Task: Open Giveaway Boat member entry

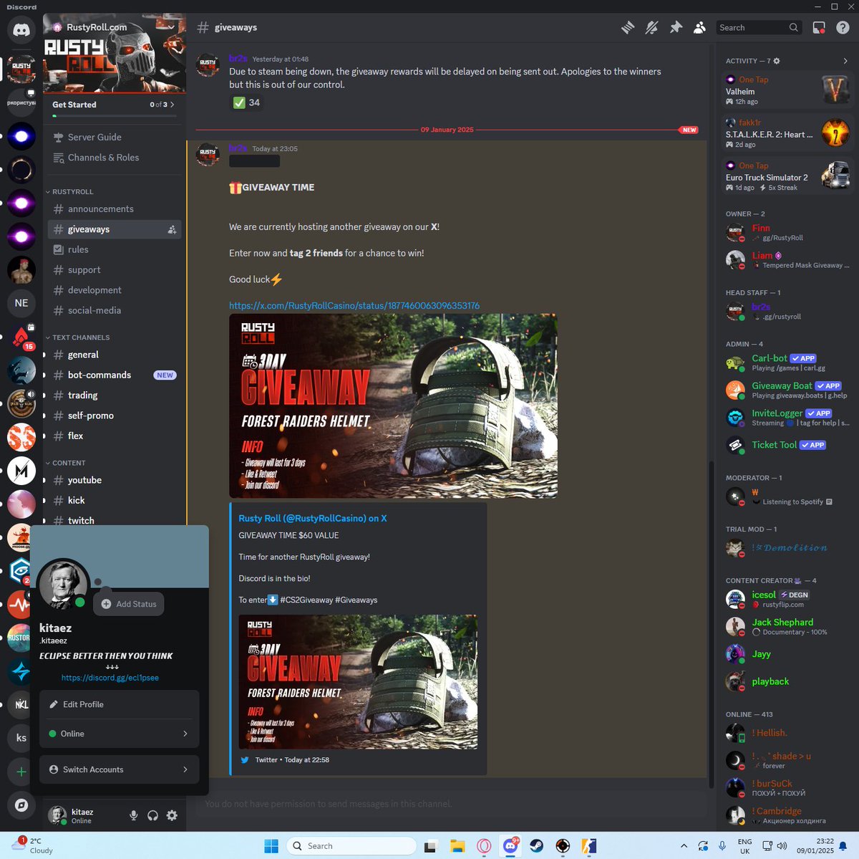Action: (787, 390)
